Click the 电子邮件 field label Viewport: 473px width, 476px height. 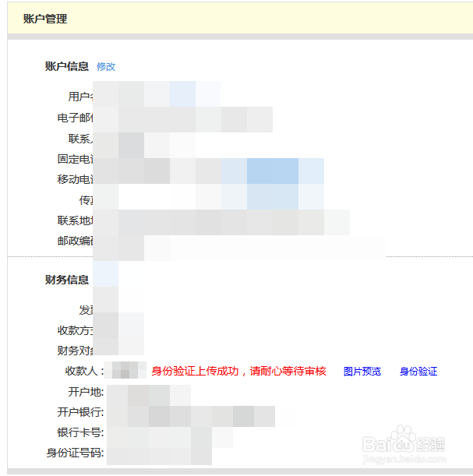coord(75,118)
